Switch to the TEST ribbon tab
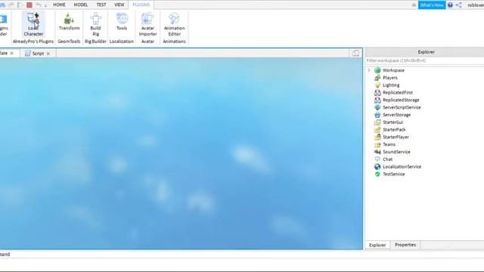484x272 pixels. [x=101, y=5]
